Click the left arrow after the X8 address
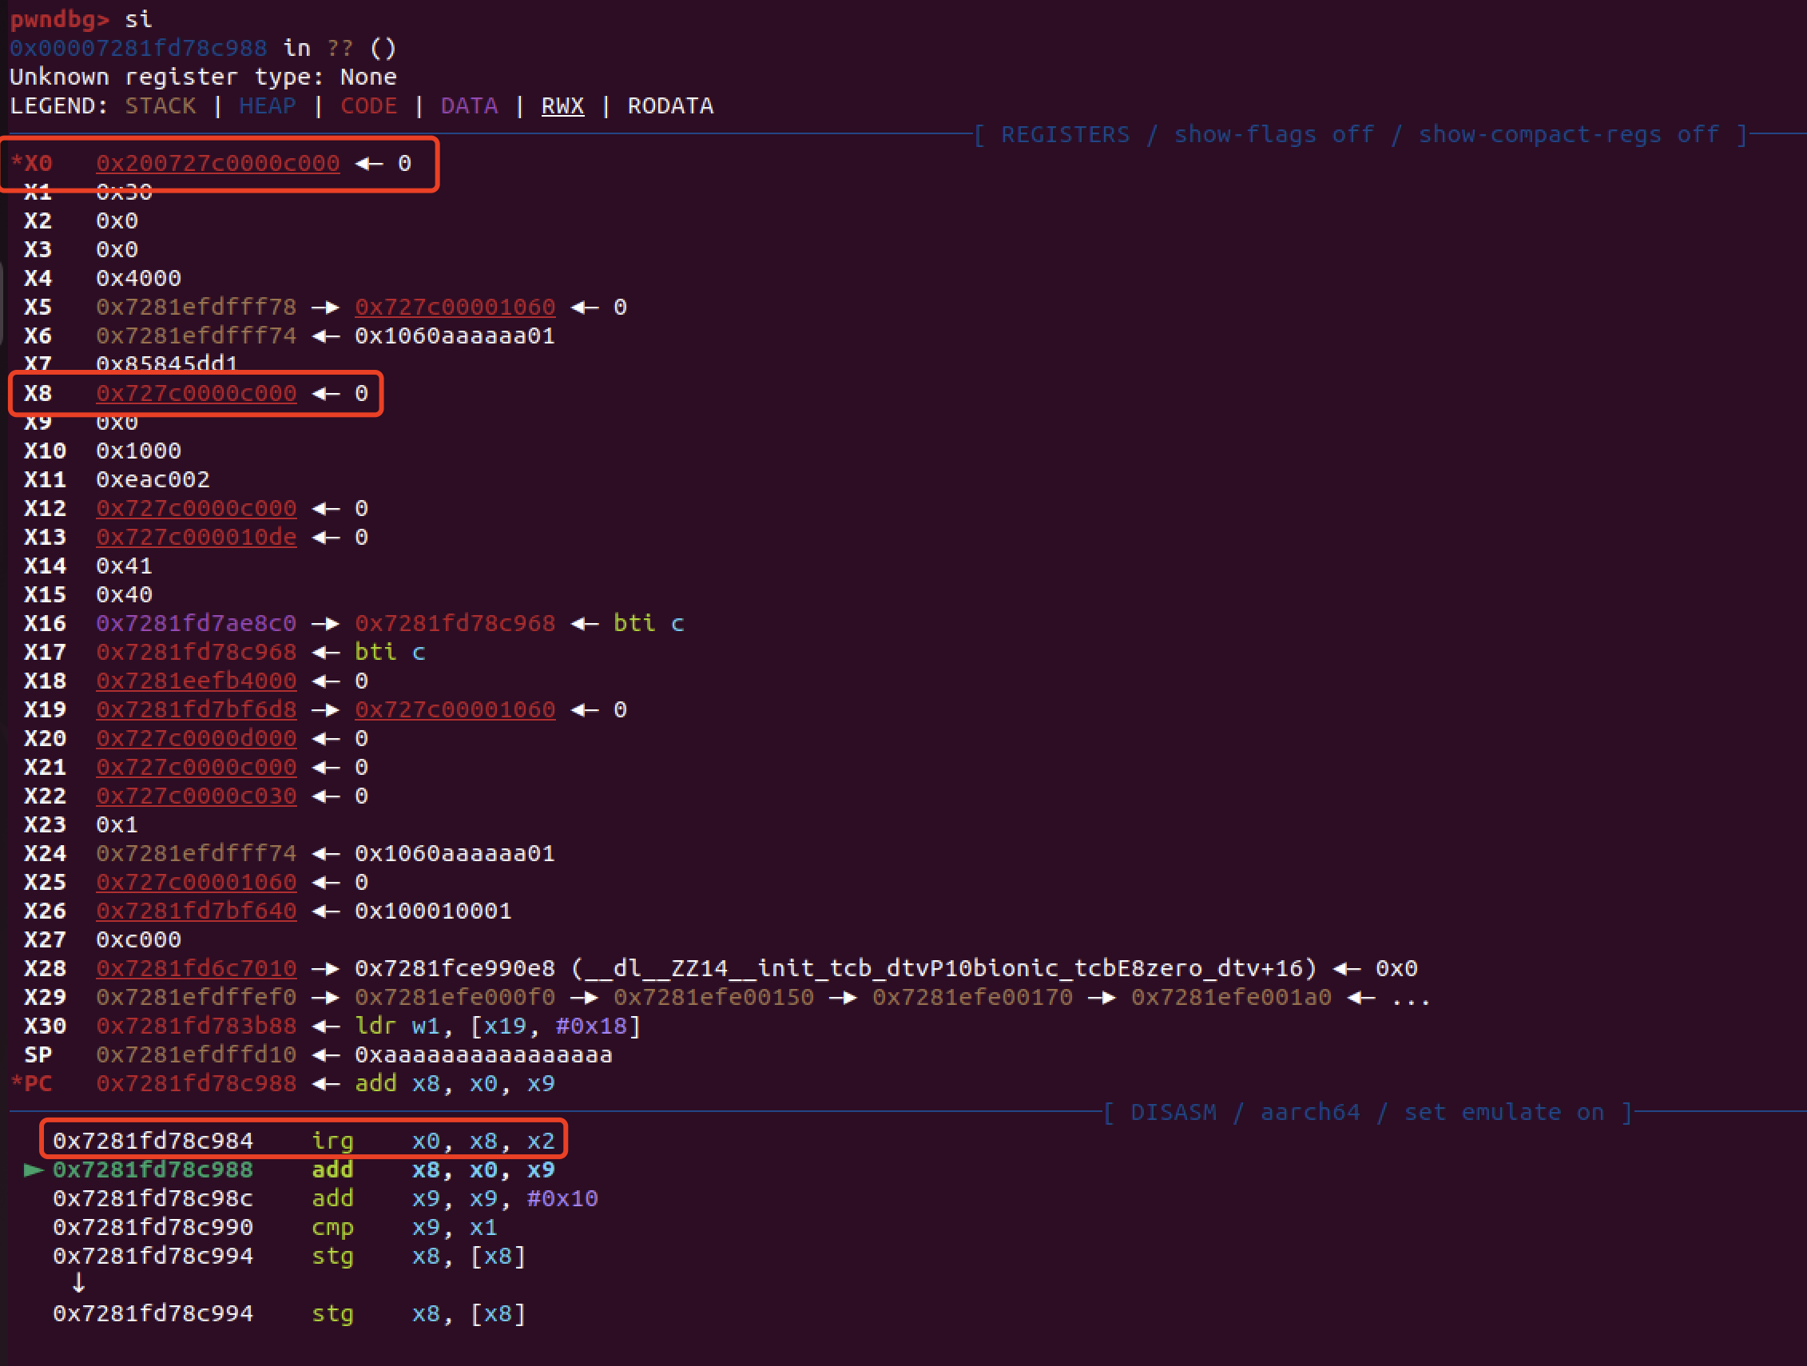The width and height of the screenshot is (1807, 1366). tap(325, 394)
